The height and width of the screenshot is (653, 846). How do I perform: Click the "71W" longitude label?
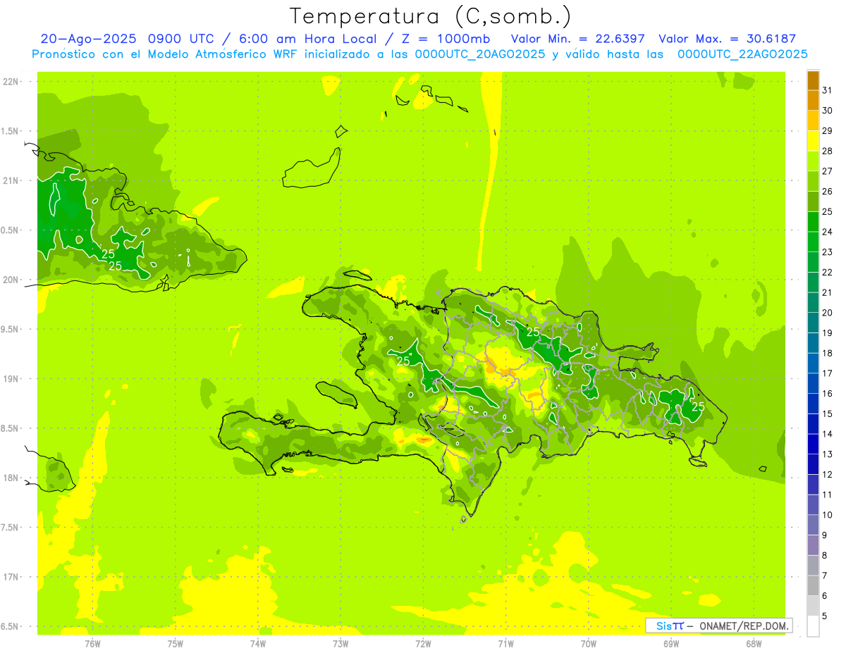pos(505,644)
